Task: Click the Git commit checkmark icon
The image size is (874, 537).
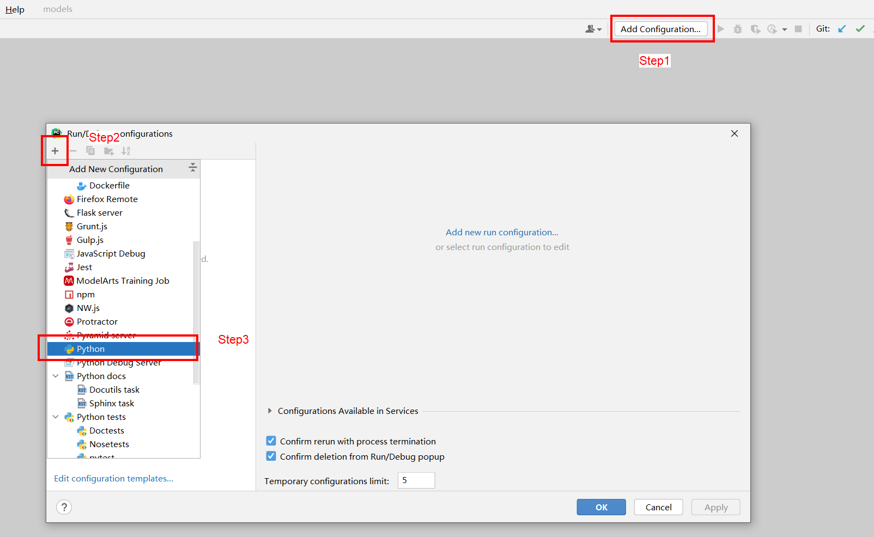Action: [x=860, y=29]
